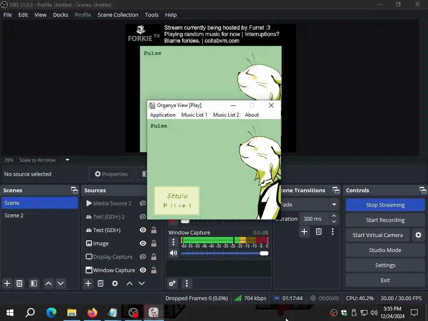Open transition properties three-dot menu
This screenshot has height=321, width=428.
pyautogui.click(x=332, y=232)
